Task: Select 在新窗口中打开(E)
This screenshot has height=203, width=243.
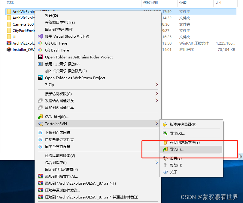Action: pyautogui.click(x=60, y=23)
